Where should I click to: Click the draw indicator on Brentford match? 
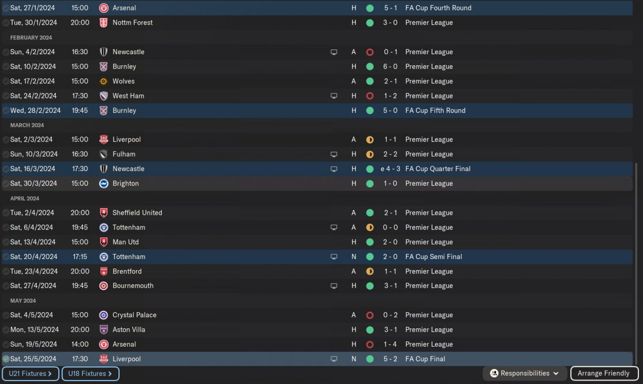(x=370, y=272)
